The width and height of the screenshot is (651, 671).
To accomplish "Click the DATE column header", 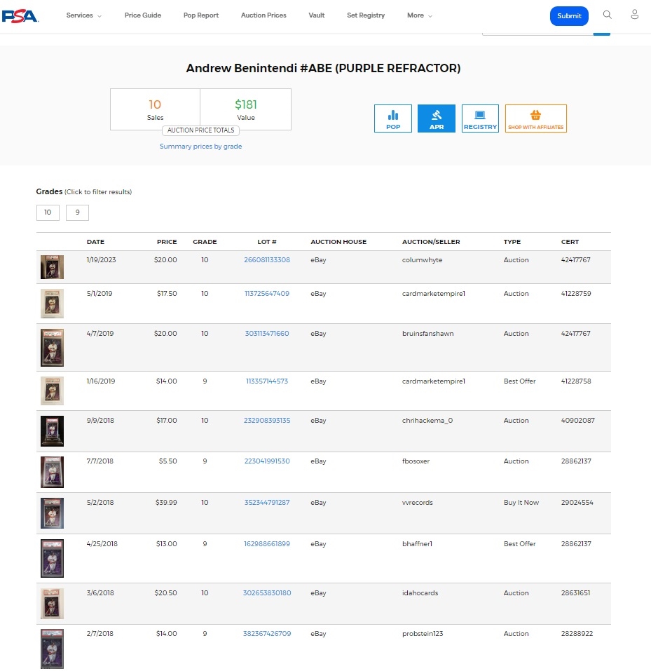I will [x=95, y=242].
